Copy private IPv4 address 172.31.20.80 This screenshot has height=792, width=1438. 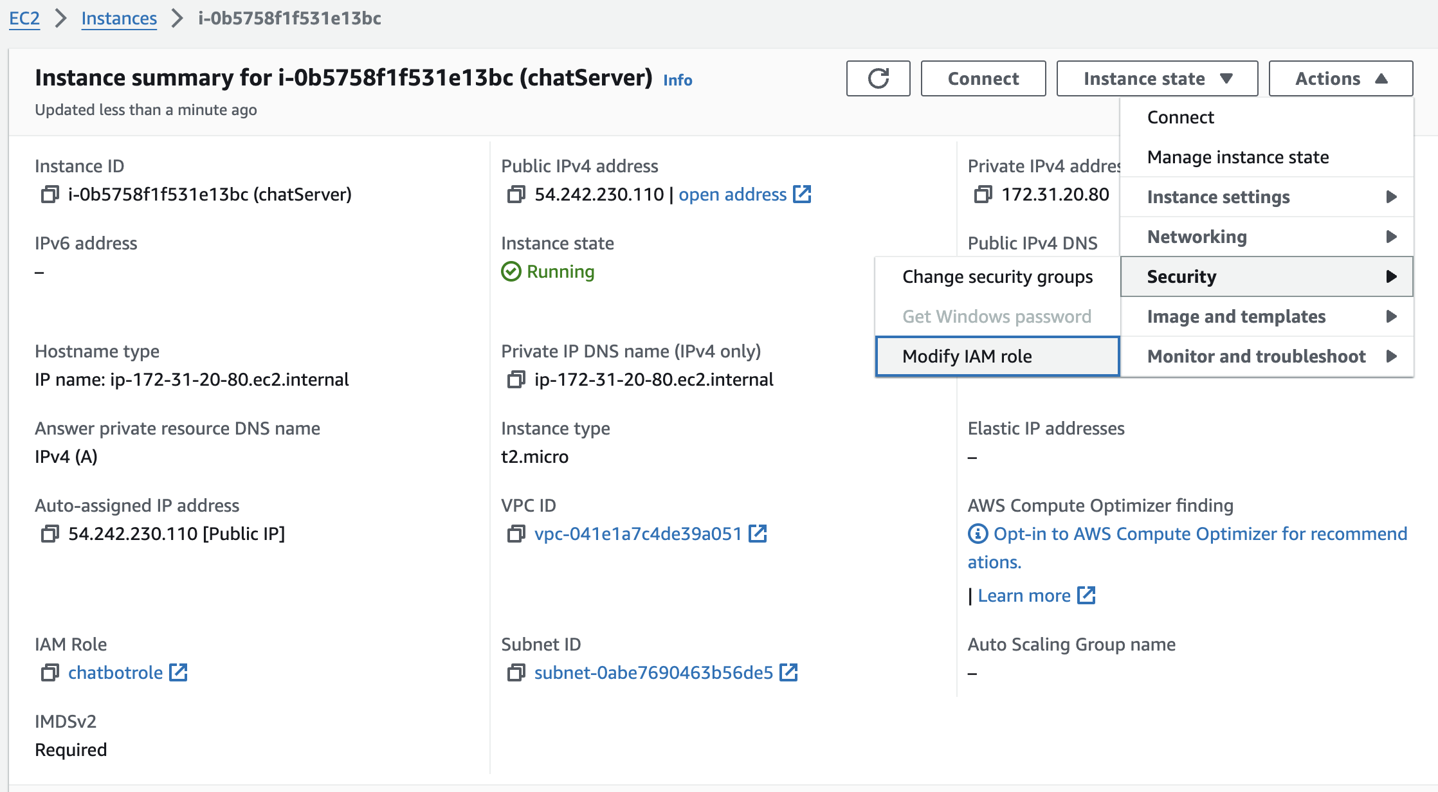pos(983,194)
